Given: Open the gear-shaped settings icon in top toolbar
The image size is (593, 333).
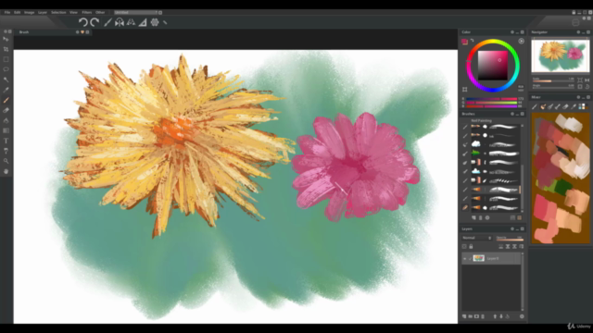Looking at the screenshot, I should point(155,22).
